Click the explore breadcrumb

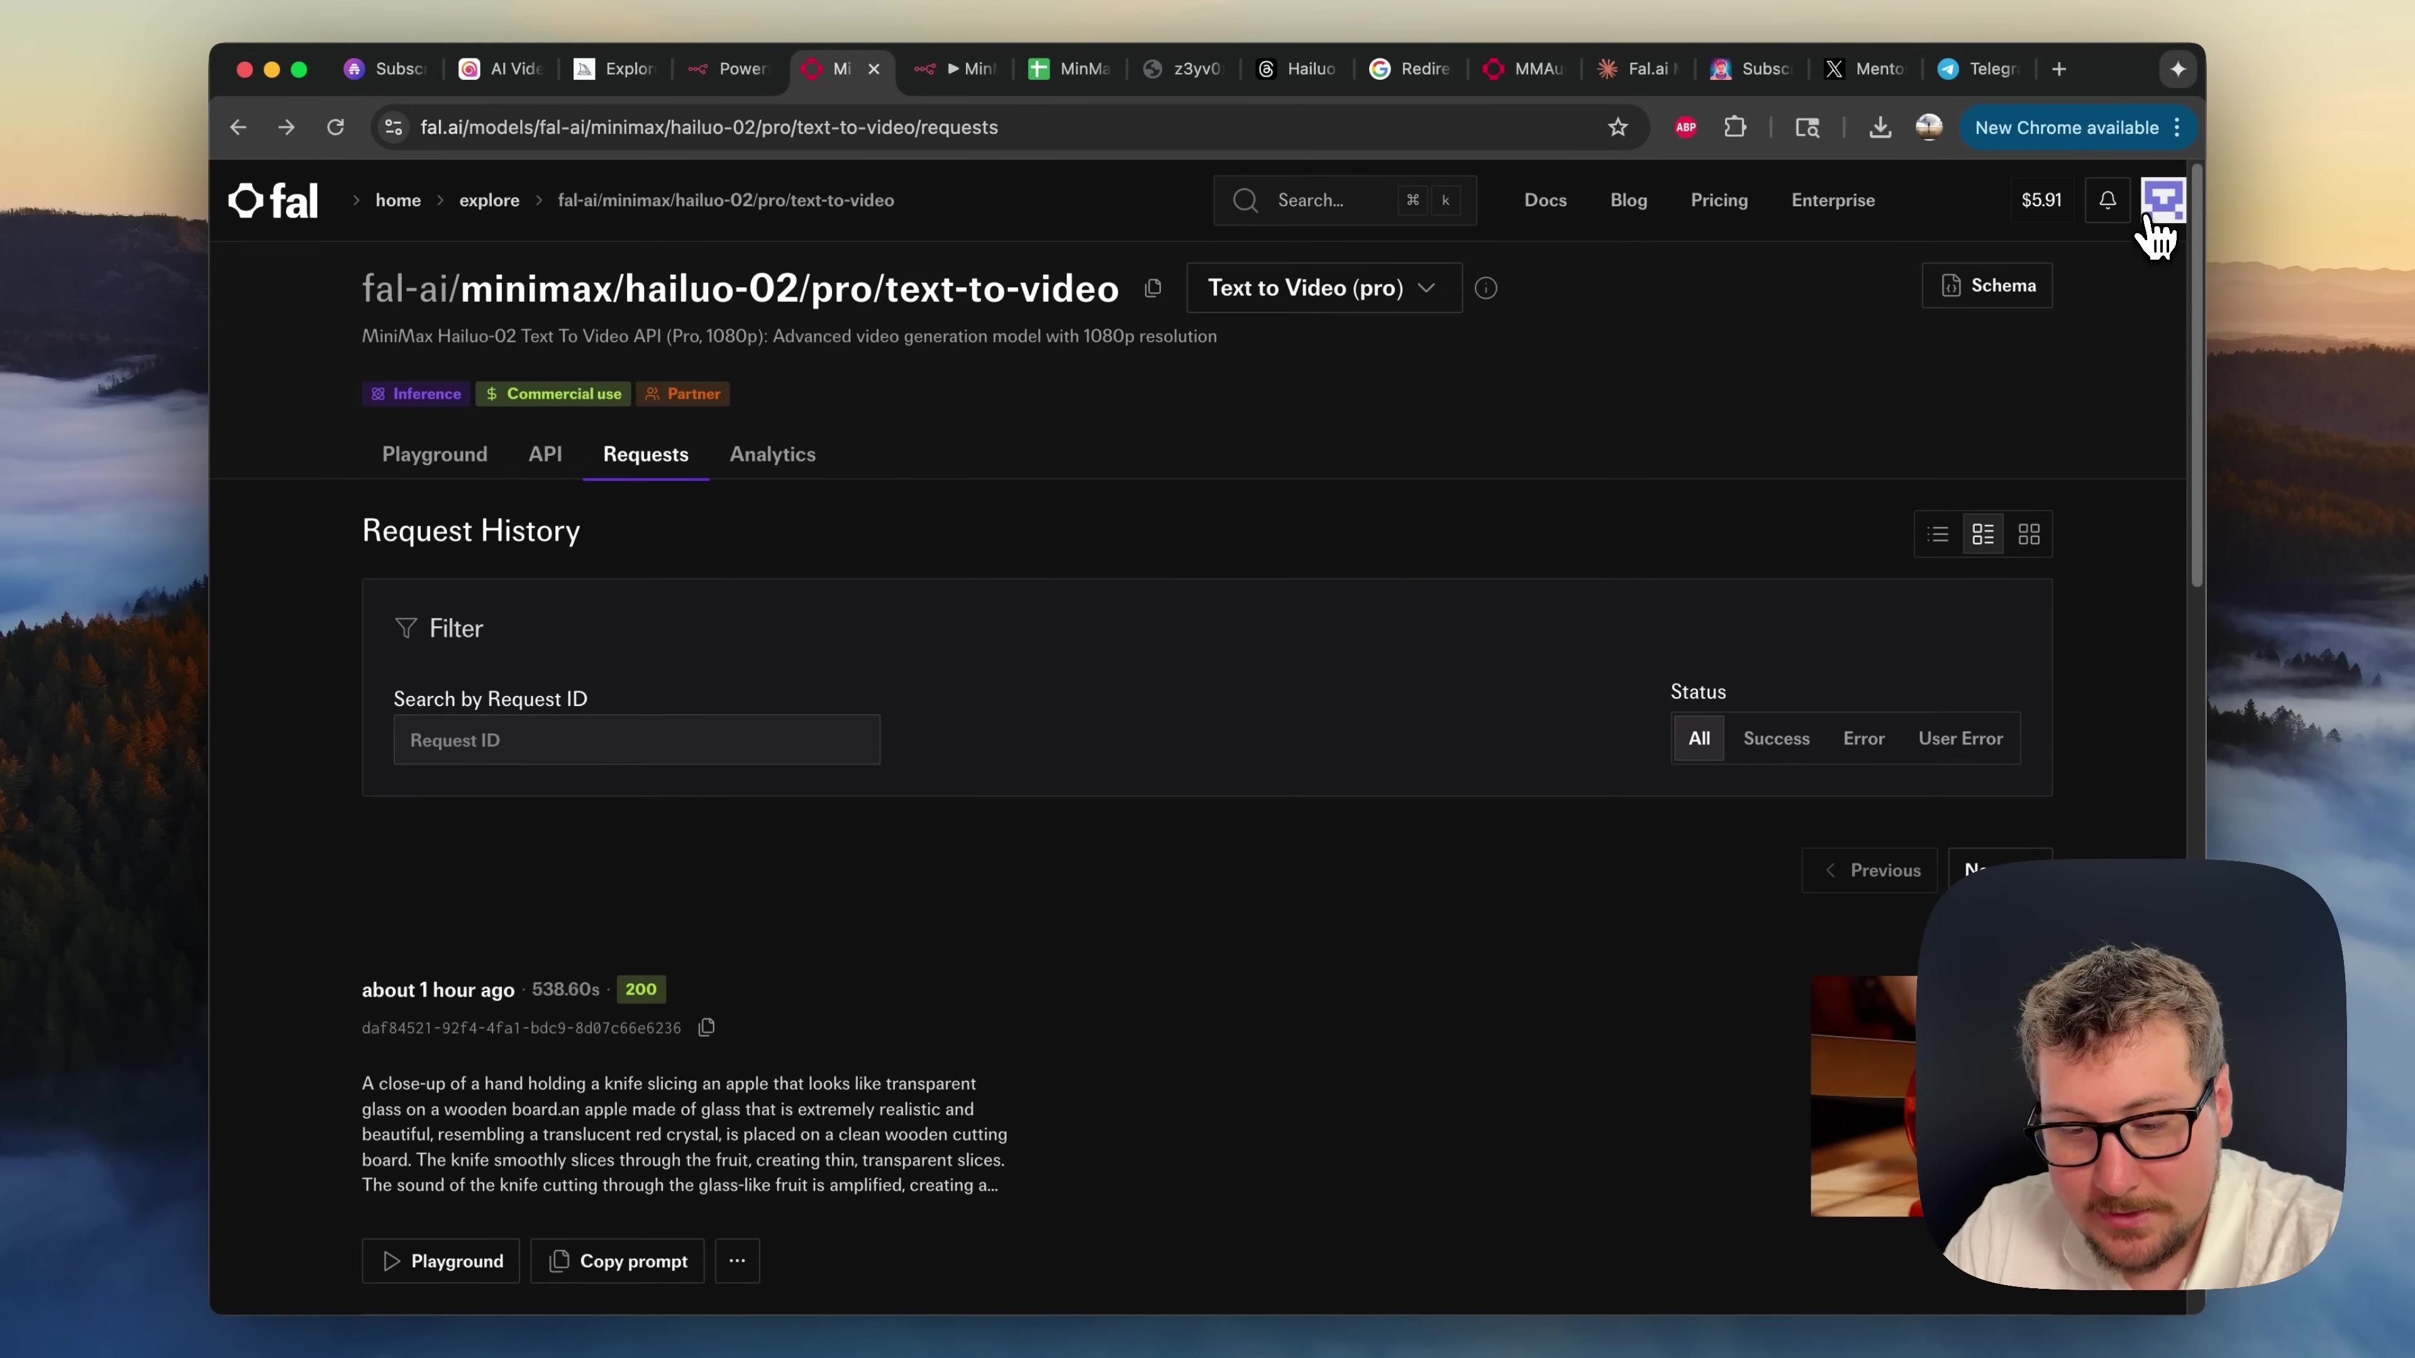(489, 201)
